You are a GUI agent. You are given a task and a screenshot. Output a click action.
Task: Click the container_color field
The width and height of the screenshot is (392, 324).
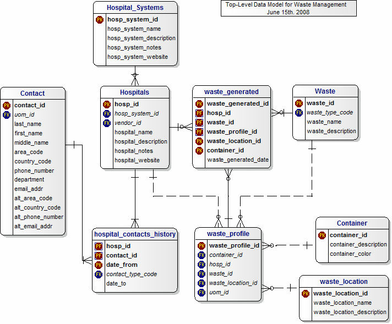click(x=351, y=254)
